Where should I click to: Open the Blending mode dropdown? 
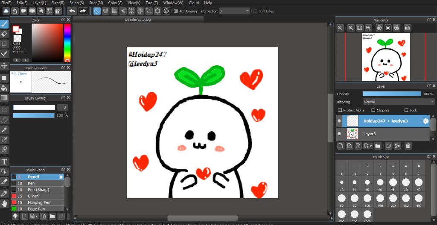[x=399, y=102]
